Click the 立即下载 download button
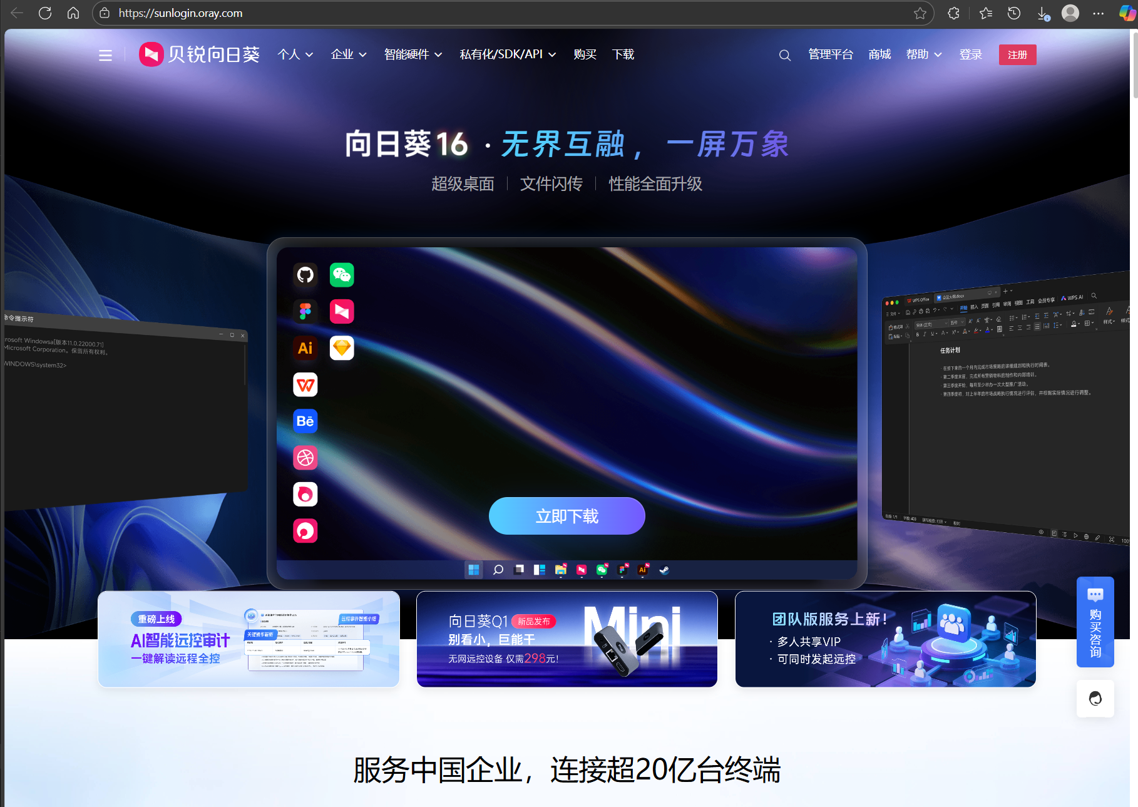The width and height of the screenshot is (1138, 807). (566, 516)
